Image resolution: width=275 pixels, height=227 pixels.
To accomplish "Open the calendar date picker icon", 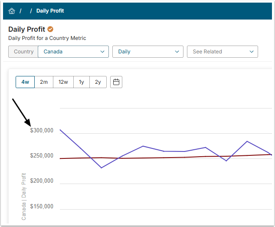I will coord(116,82).
